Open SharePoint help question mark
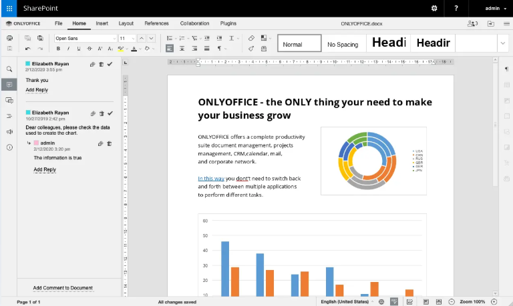513x306 pixels. coord(456,8)
